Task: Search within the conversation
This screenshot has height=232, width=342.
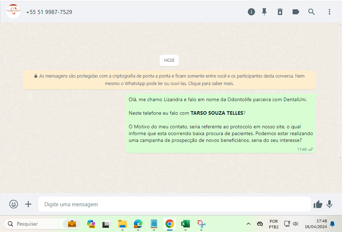Action: (x=311, y=12)
